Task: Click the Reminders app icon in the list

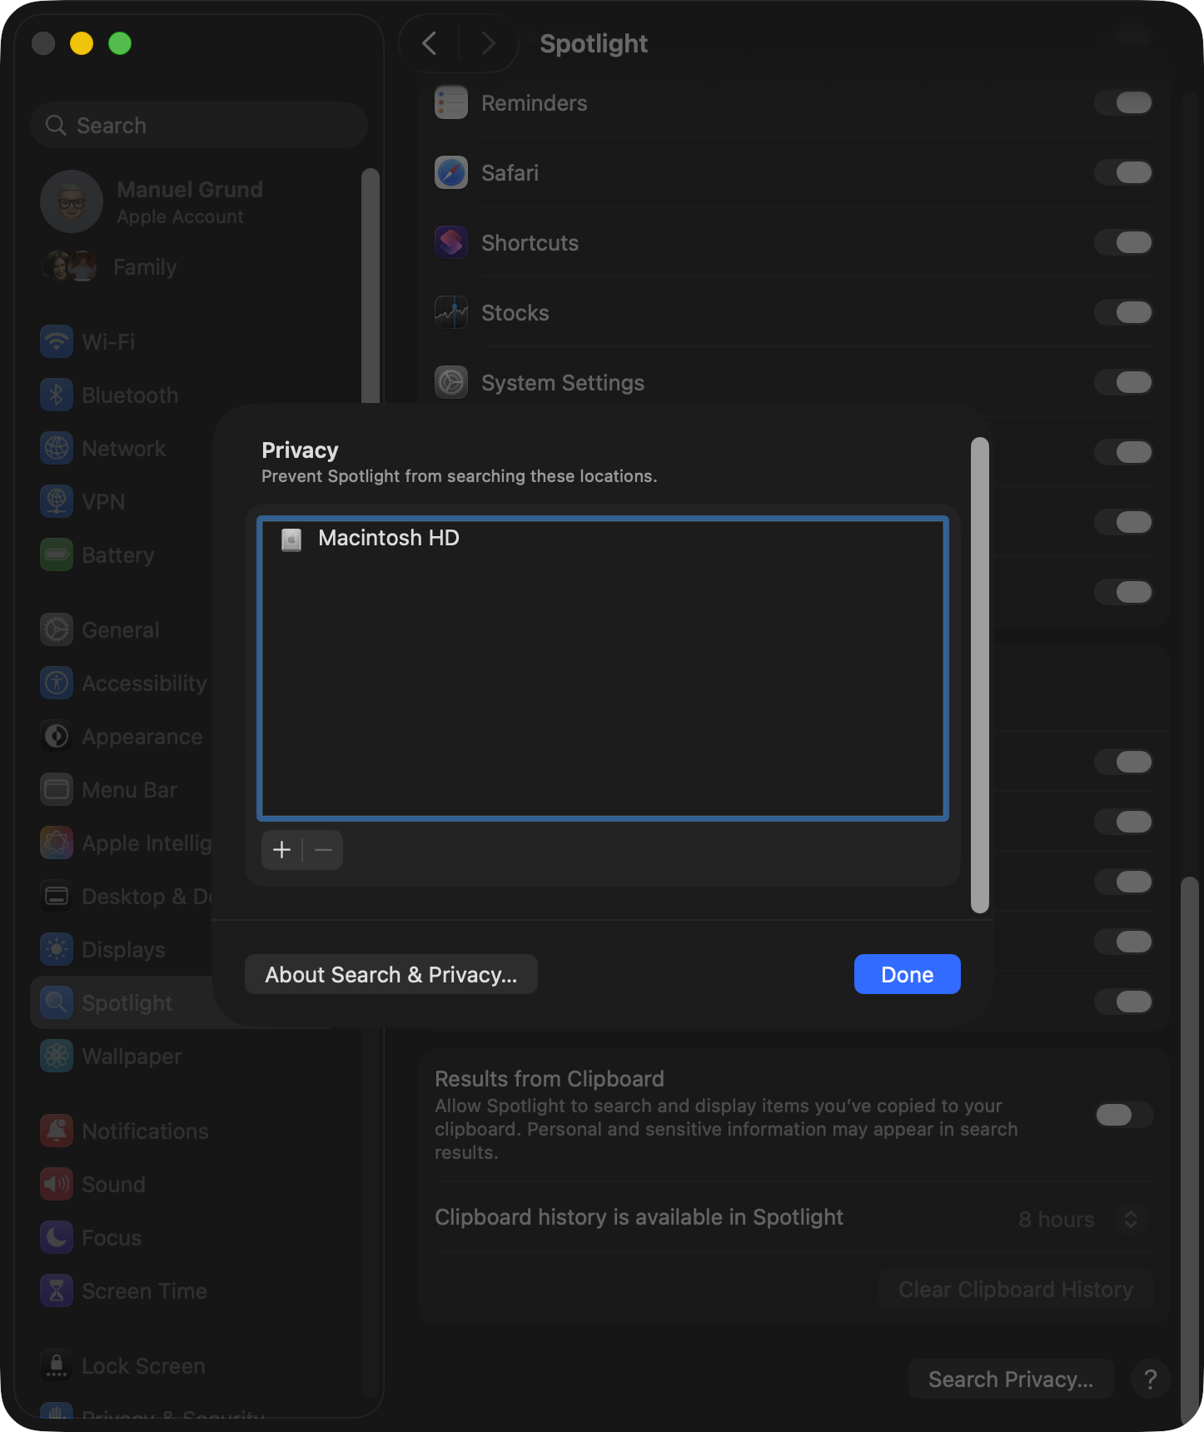Action: click(x=451, y=102)
